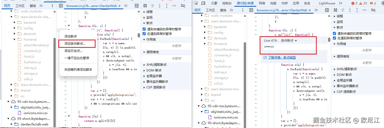Open 了解详情: 断点类型 link

282,58
